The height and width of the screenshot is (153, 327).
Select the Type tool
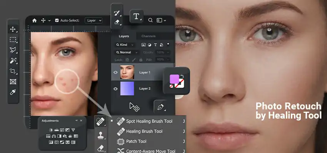pos(137,16)
